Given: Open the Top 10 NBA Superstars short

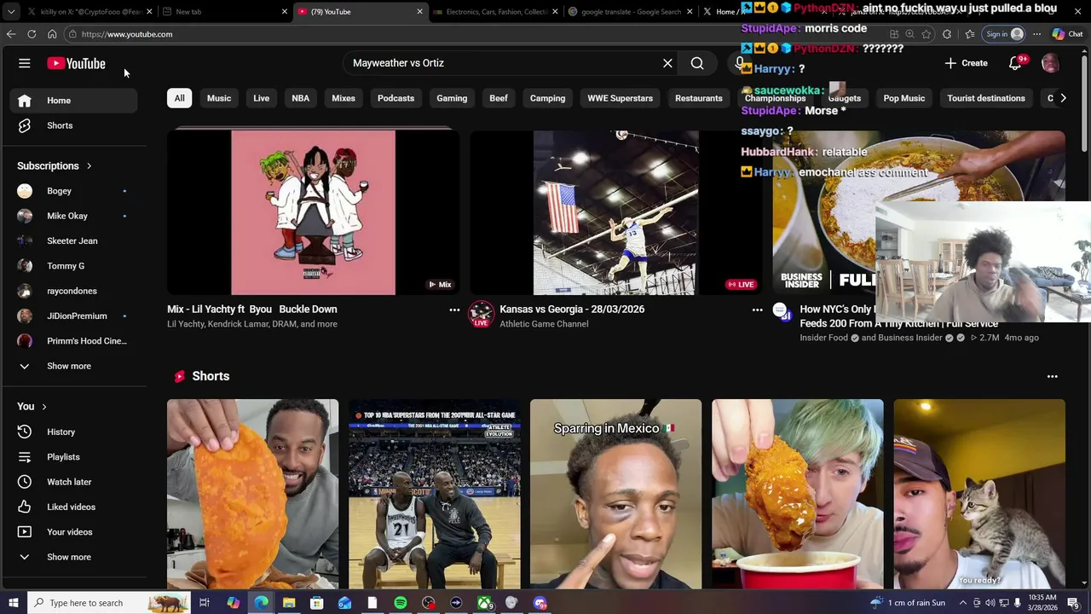Looking at the screenshot, I should pos(434,495).
